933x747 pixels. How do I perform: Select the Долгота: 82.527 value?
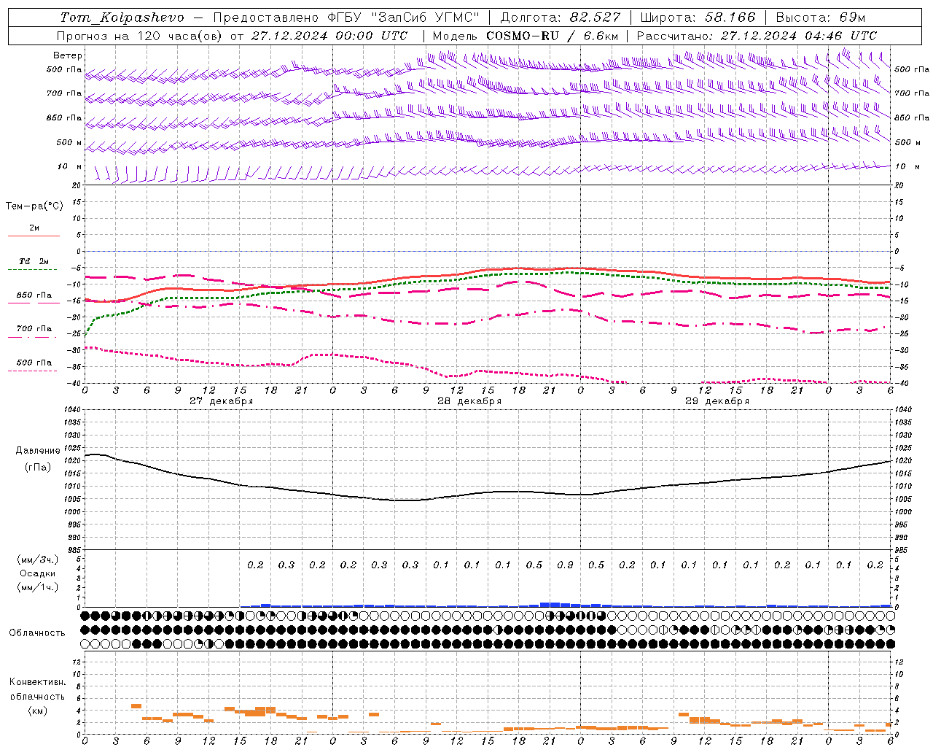pyautogui.click(x=561, y=18)
